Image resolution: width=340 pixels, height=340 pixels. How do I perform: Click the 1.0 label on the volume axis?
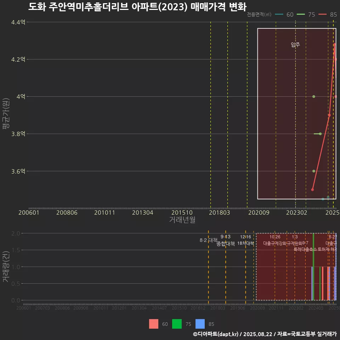click(x=16, y=267)
